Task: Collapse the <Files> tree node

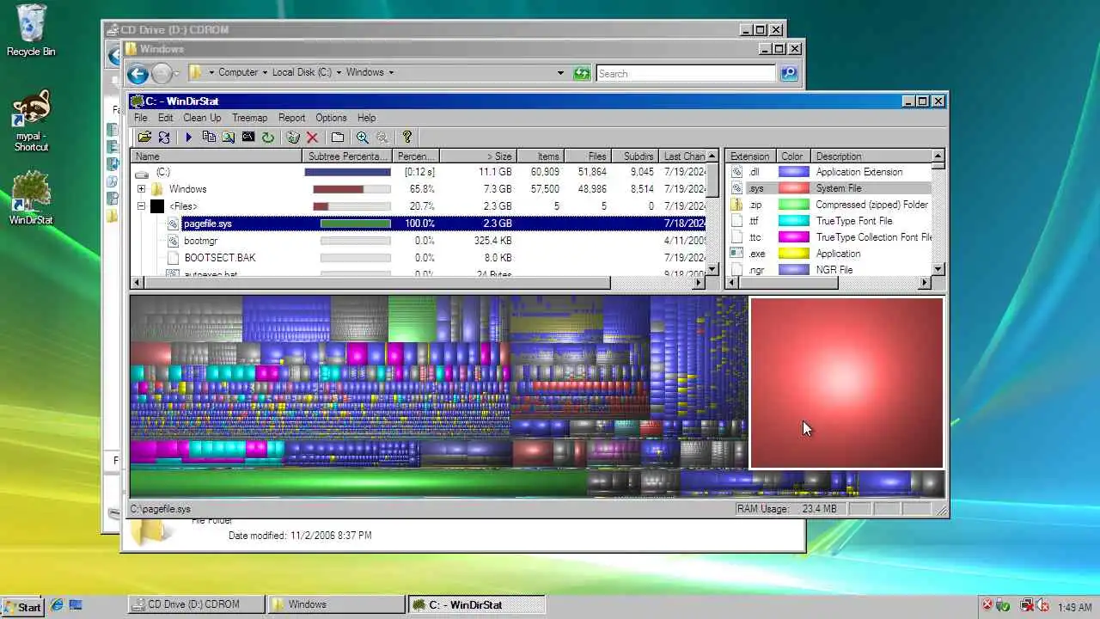Action: point(141,206)
